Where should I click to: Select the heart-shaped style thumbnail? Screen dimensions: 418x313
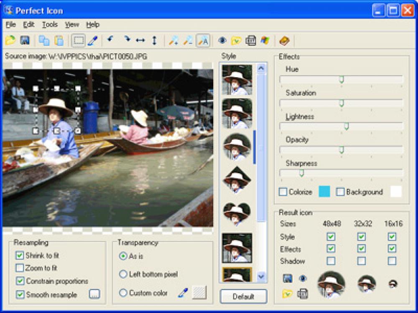(237, 213)
